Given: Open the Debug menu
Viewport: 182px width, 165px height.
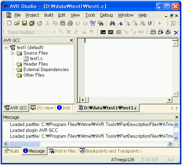Looking at the screenshot, I should click(106, 15).
